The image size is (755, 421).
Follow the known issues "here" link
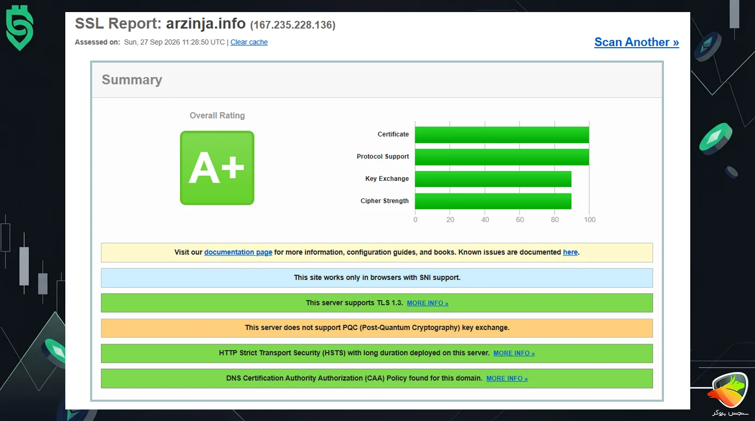[x=570, y=252]
